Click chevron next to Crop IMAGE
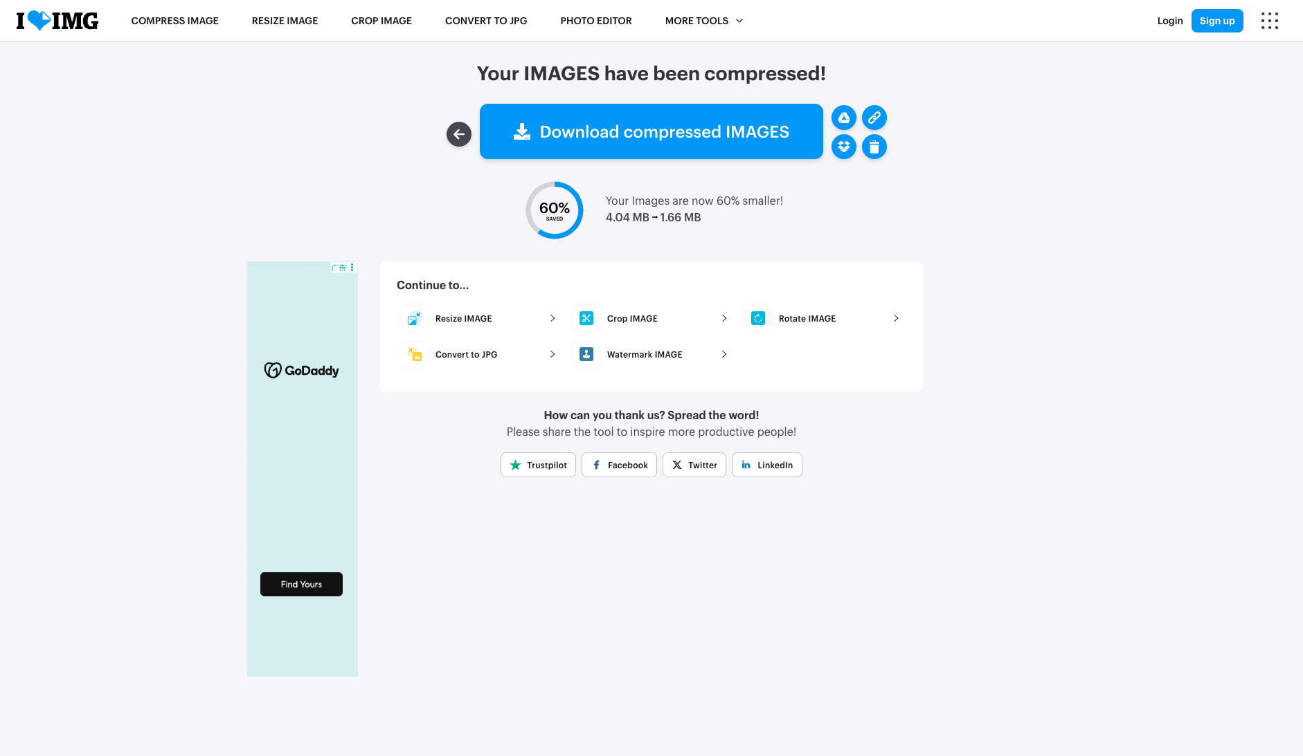1303x756 pixels. (x=724, y=318)
